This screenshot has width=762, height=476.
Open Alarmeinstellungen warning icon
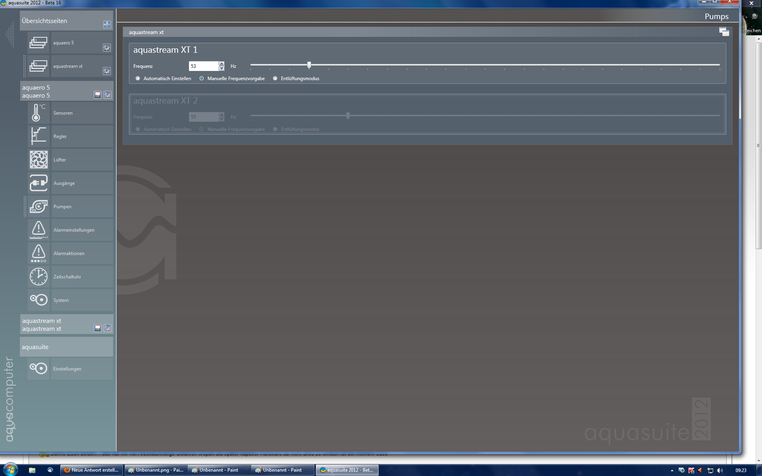(x=38, y=230)
